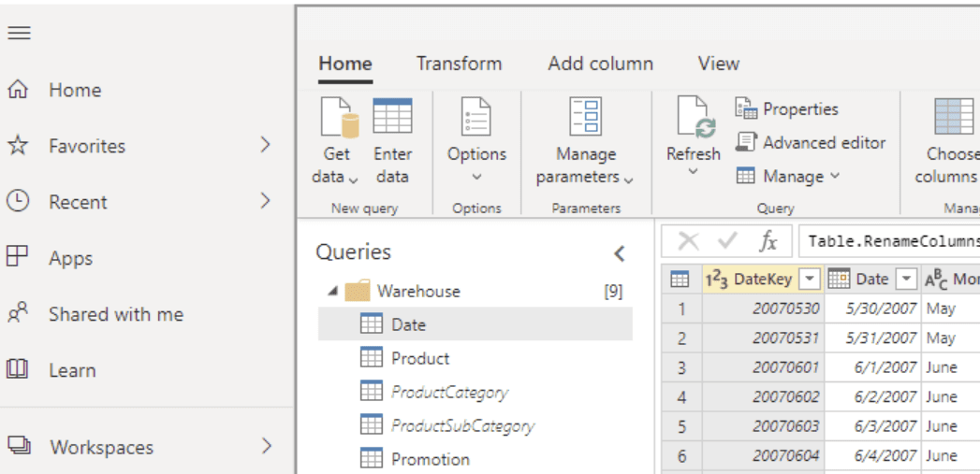Screen dimensions: 980x474
Task: Click the Get data icon
Action: coord(336,119)
